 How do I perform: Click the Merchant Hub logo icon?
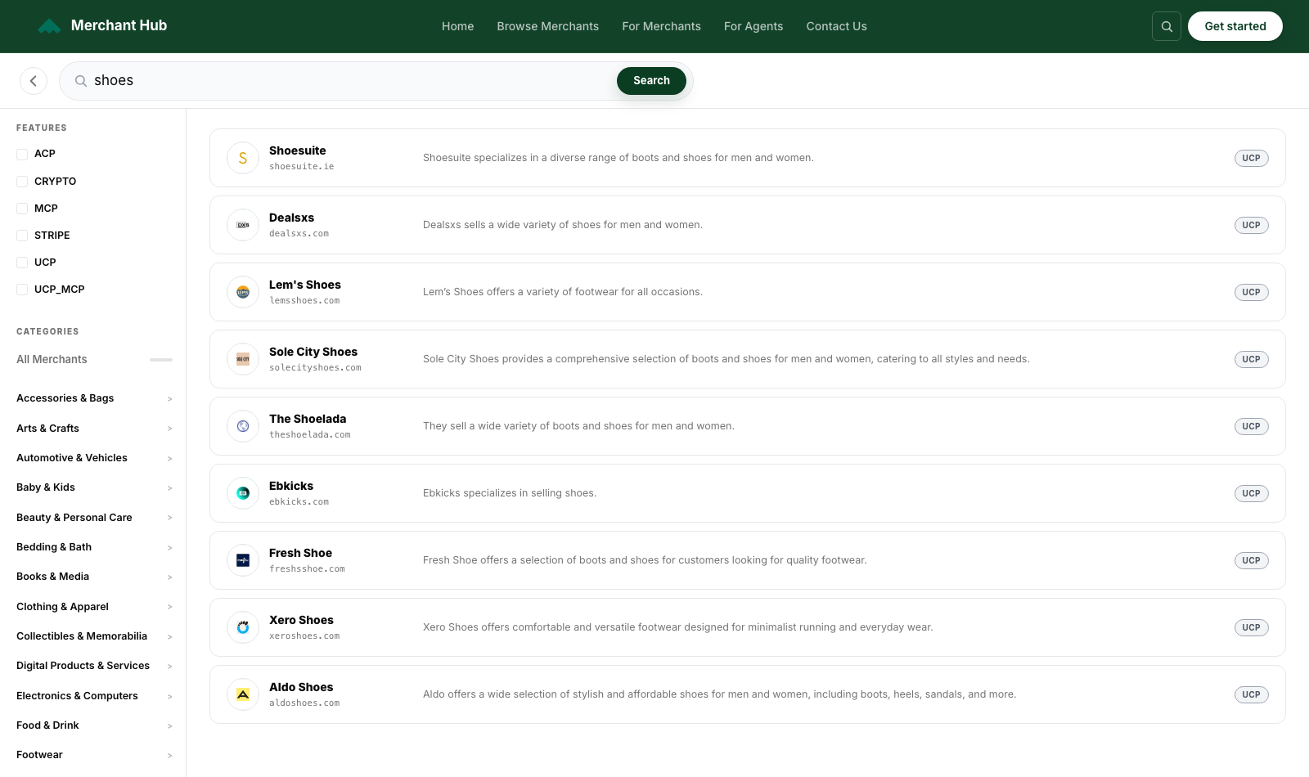[x=49, y=26]
